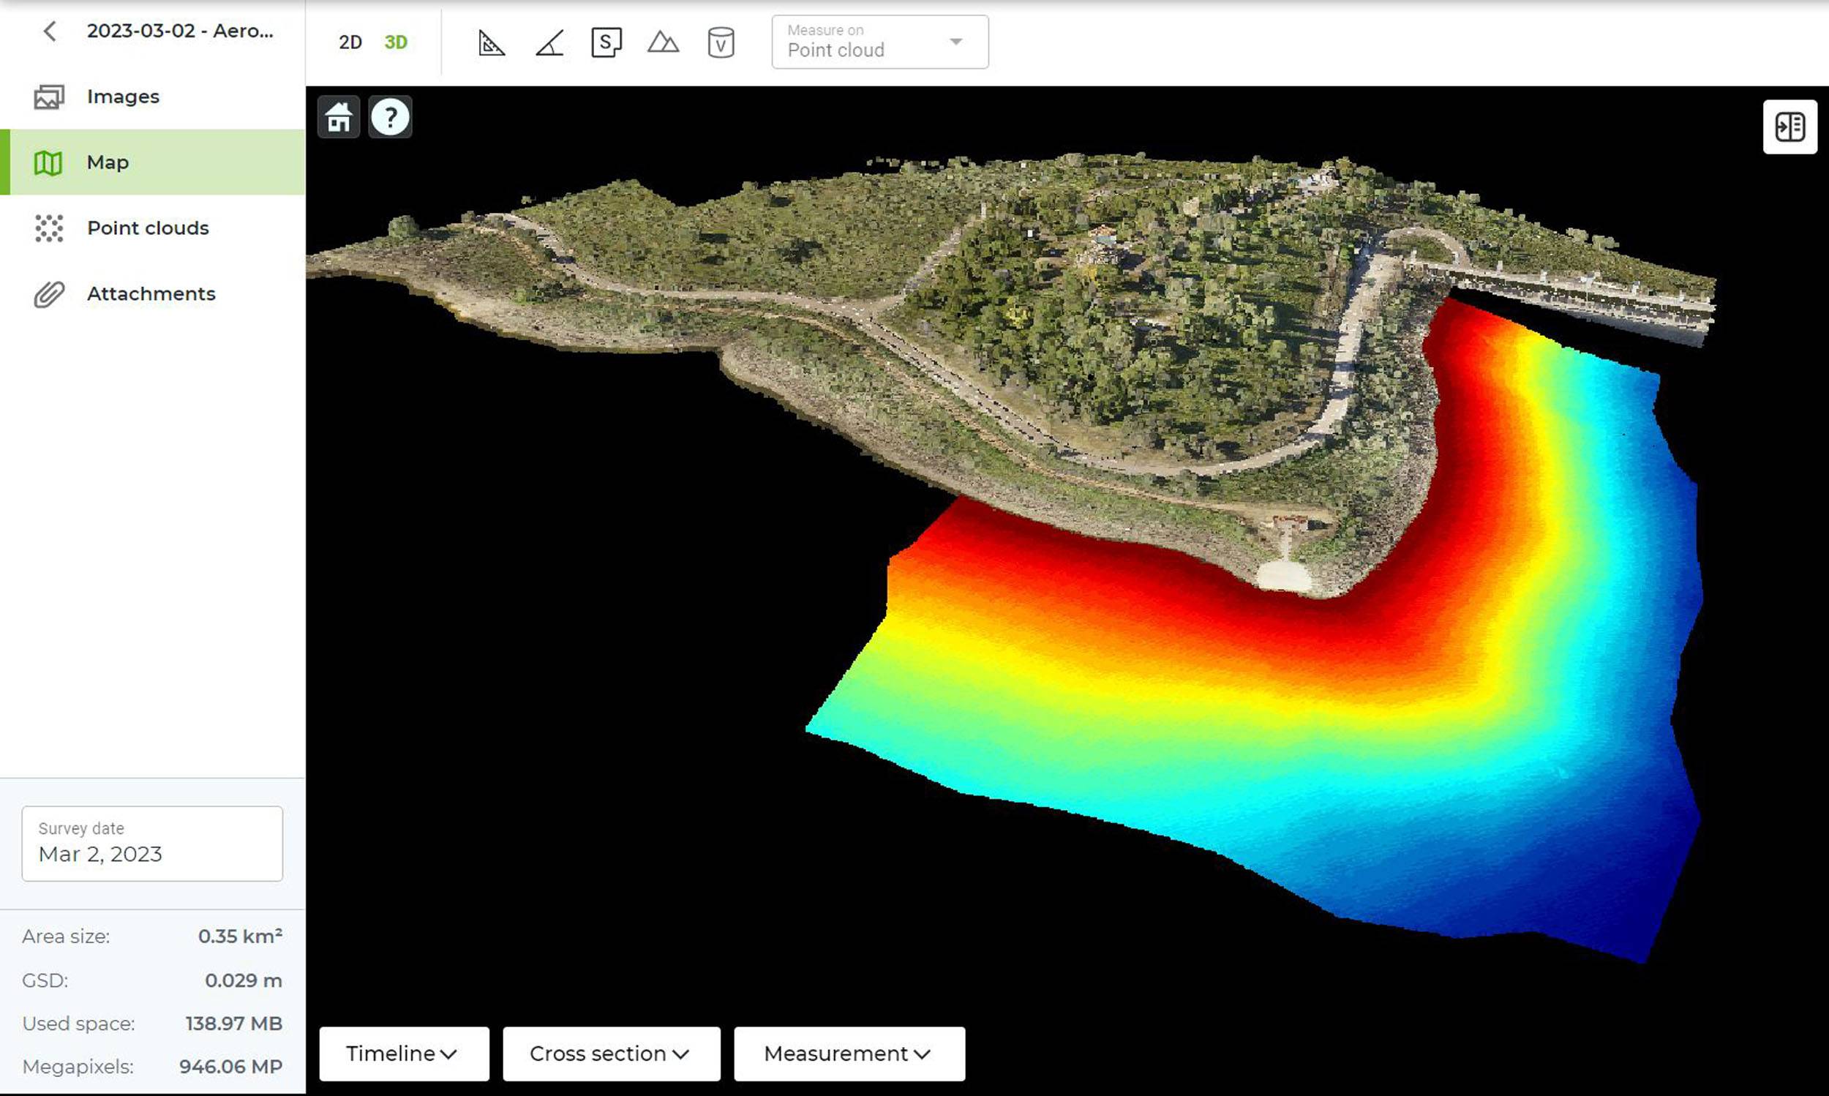This screenshot has height=1096, width=1829.
Task: Select the surface area measurement tool
Action: pos(606,43)
